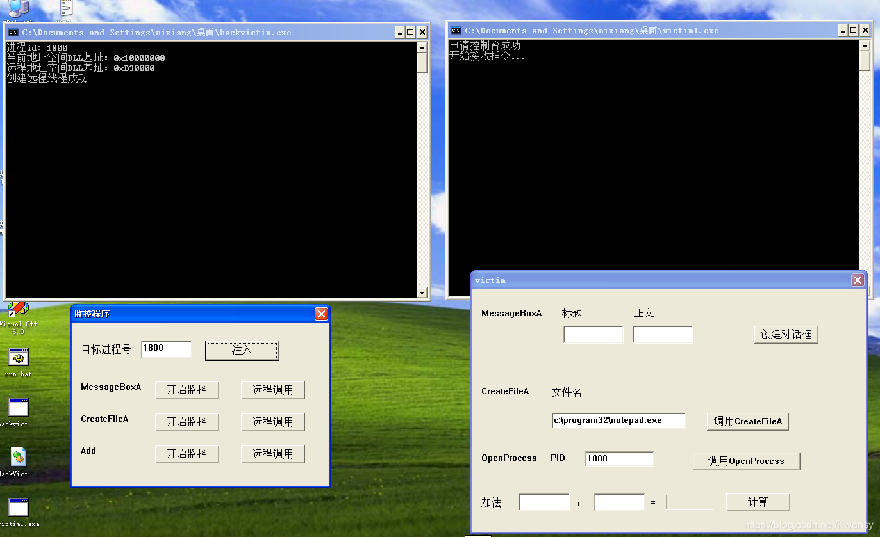Click the 创建远程线程成功 console line
The height and width of the screenshot is (537, 880).
click(47, 78)
